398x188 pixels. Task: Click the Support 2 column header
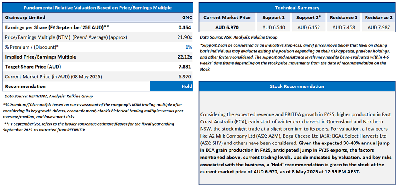[x=308, y=17]
